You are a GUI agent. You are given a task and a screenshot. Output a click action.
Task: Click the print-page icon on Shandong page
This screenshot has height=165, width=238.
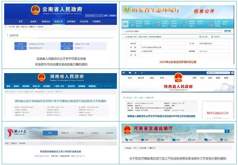click(x=201, y=37)
